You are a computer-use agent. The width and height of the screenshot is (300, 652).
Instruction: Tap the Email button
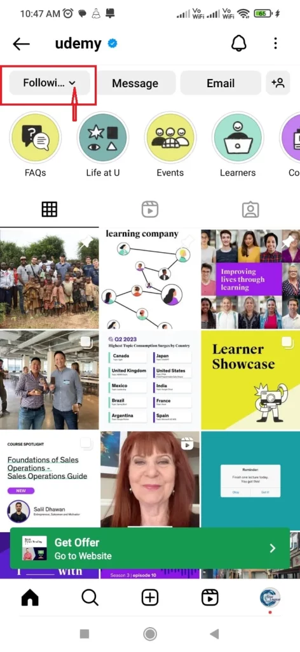point(221,83)
